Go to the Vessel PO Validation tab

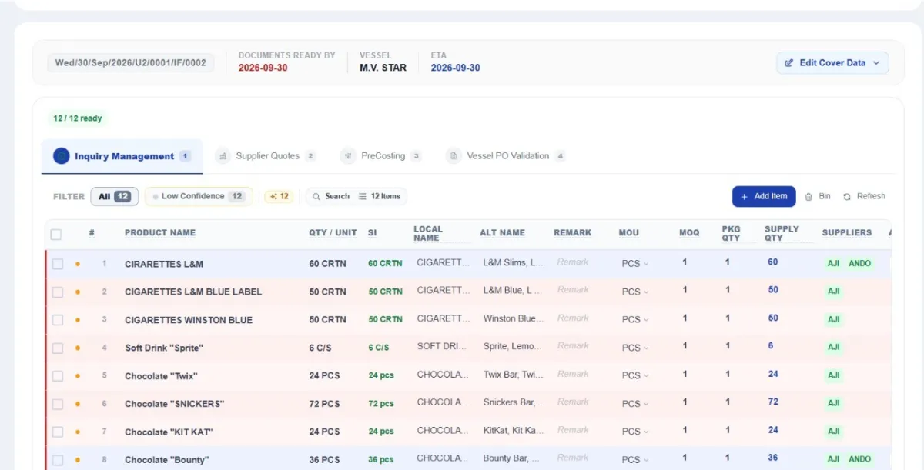506,156
